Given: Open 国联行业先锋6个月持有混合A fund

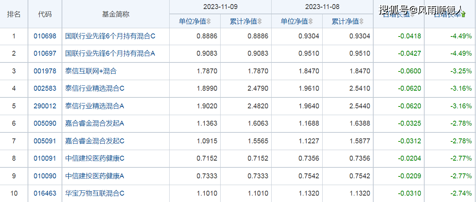Looking at the screenshot, I should [x=110, y=54].
